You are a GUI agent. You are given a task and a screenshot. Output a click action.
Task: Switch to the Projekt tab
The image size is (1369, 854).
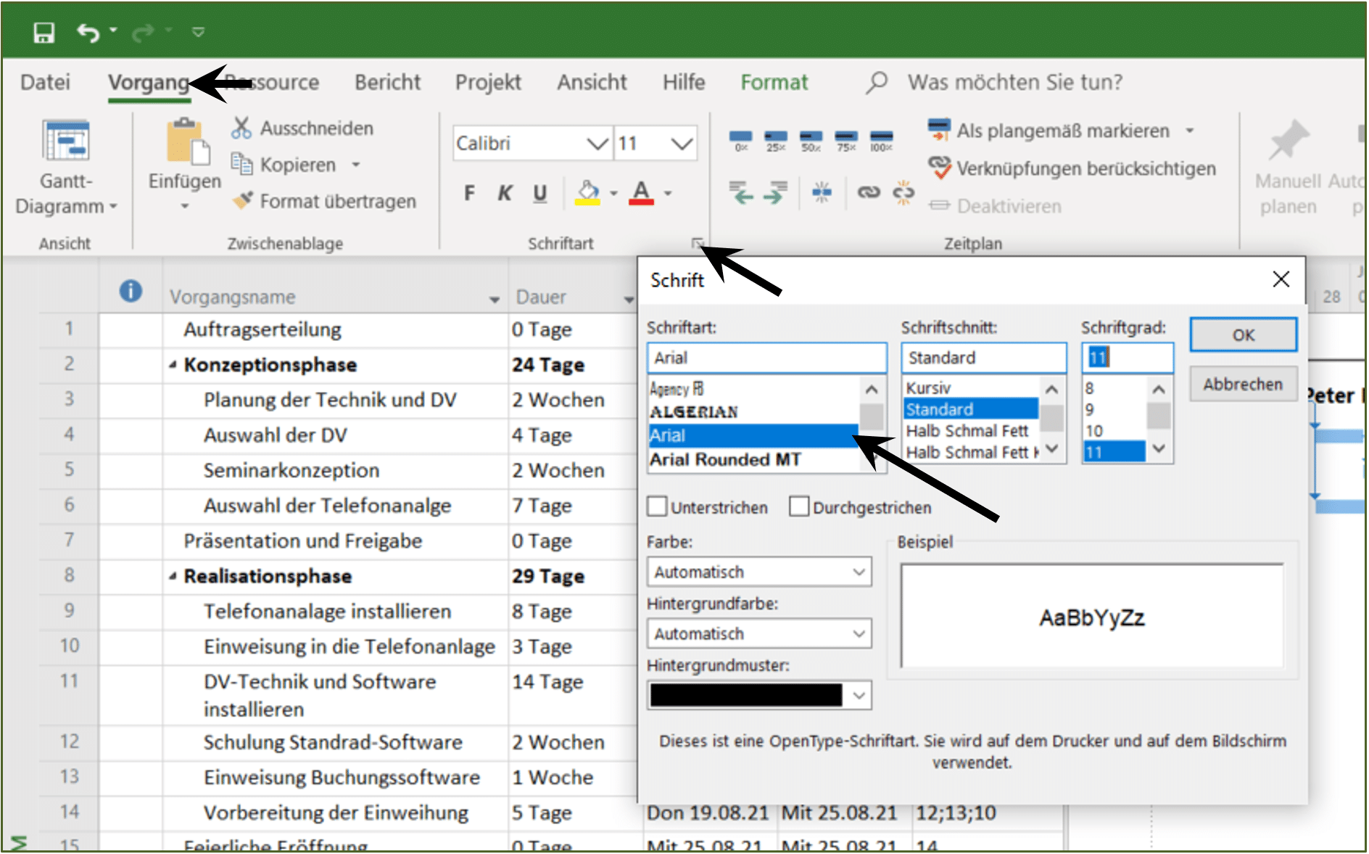click(x=488, y=82)
